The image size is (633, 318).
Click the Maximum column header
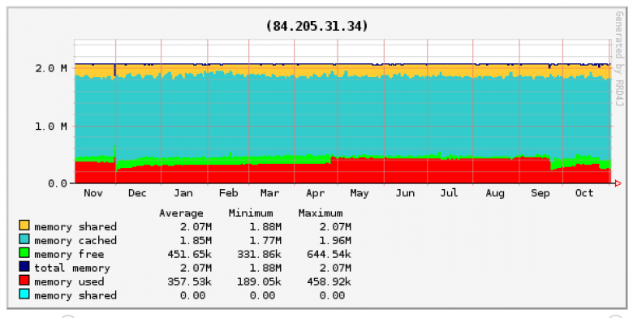tap(321, 213)
